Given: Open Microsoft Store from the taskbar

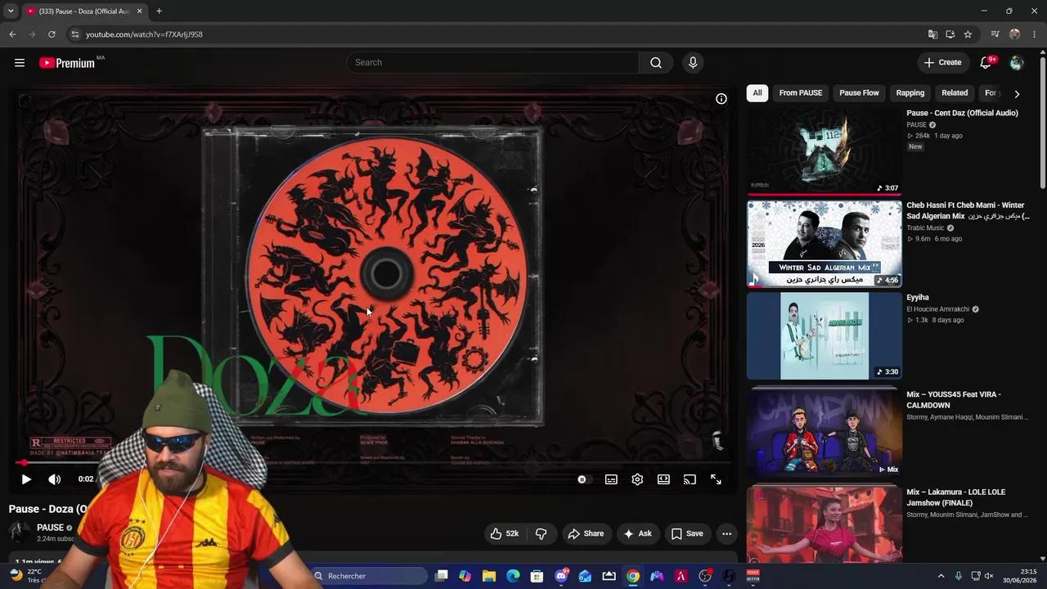Looking at the screenshot, I should pyautogui.click(x=537, y=576).
